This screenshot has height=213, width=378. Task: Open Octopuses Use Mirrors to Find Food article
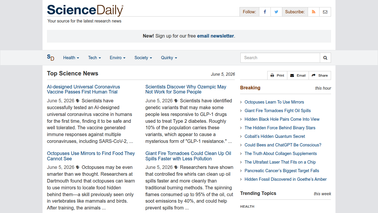(x=91, y=156)
